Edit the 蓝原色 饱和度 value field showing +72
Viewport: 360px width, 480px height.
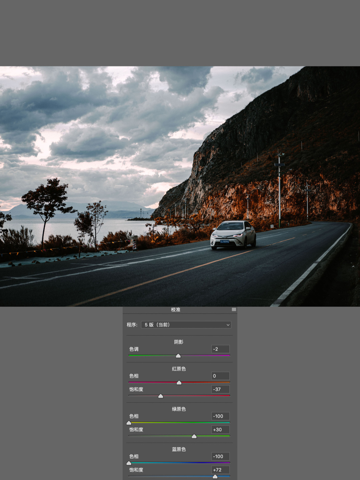(220, 470)
